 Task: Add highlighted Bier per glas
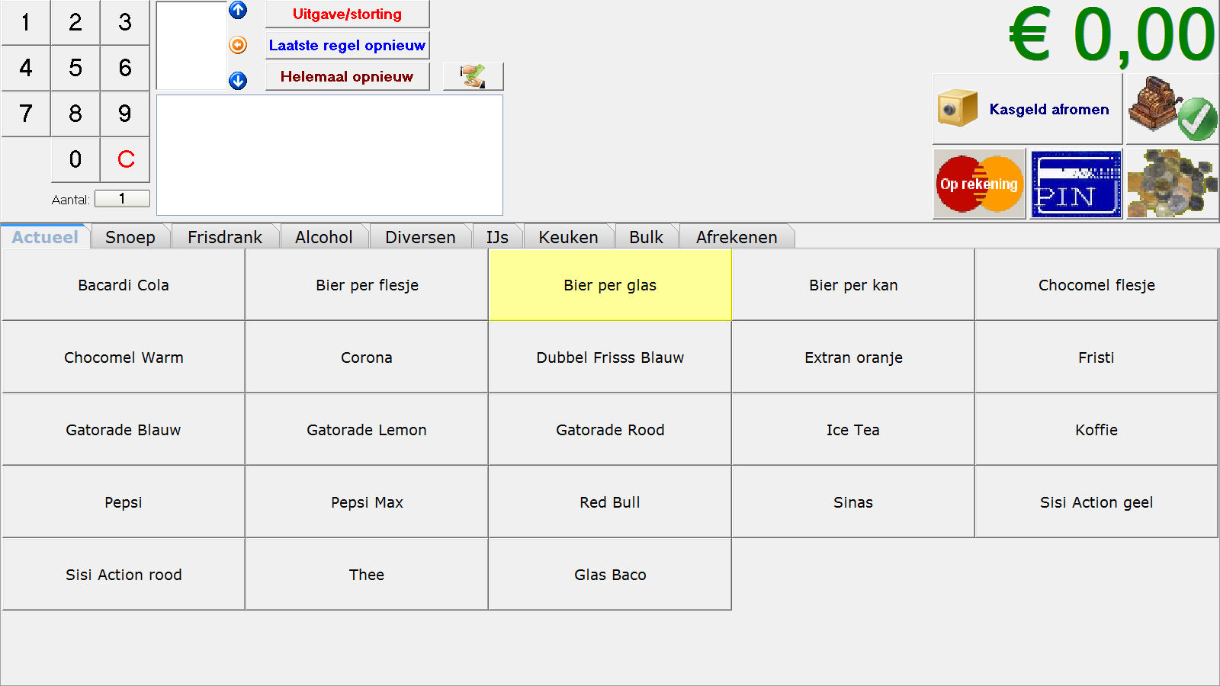click(610, 285)
